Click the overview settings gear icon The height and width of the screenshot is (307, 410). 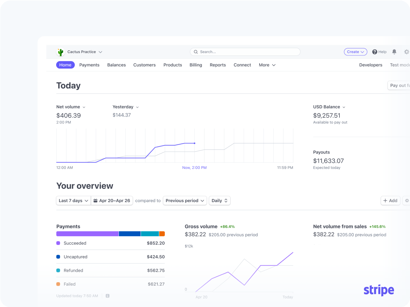coord(407,200)
